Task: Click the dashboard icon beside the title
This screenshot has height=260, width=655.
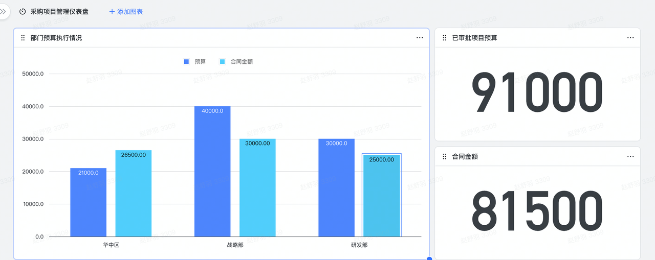Action: (23, 11)
